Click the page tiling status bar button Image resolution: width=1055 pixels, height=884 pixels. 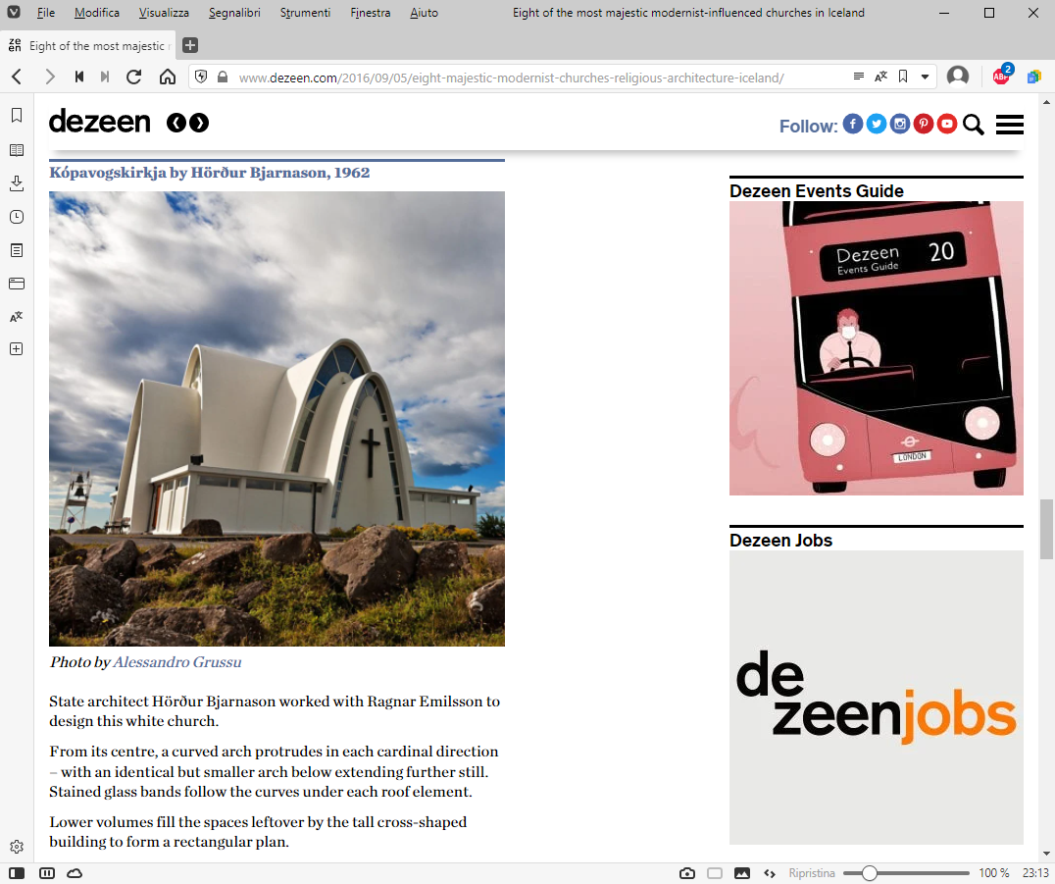[x=715, y=873]
